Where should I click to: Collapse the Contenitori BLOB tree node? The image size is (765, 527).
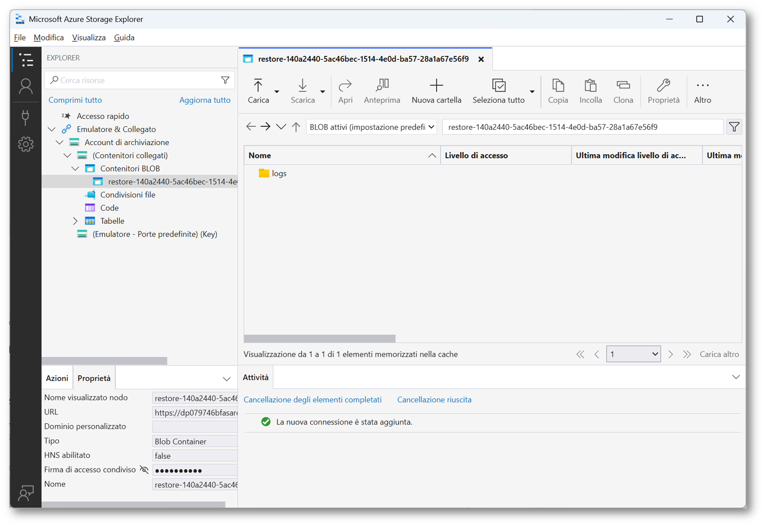tap(75, 168)
